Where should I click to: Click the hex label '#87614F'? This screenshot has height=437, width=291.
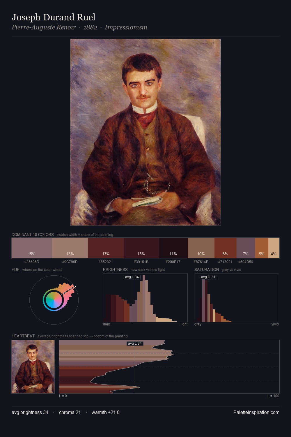201,262
